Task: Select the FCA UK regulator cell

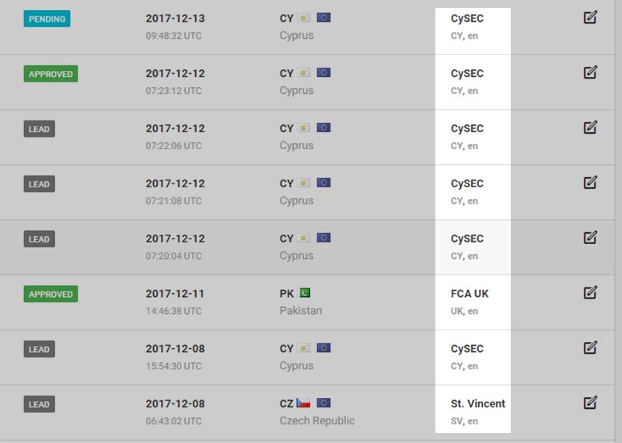Action: pyautogui.click(x=470, y=302)
